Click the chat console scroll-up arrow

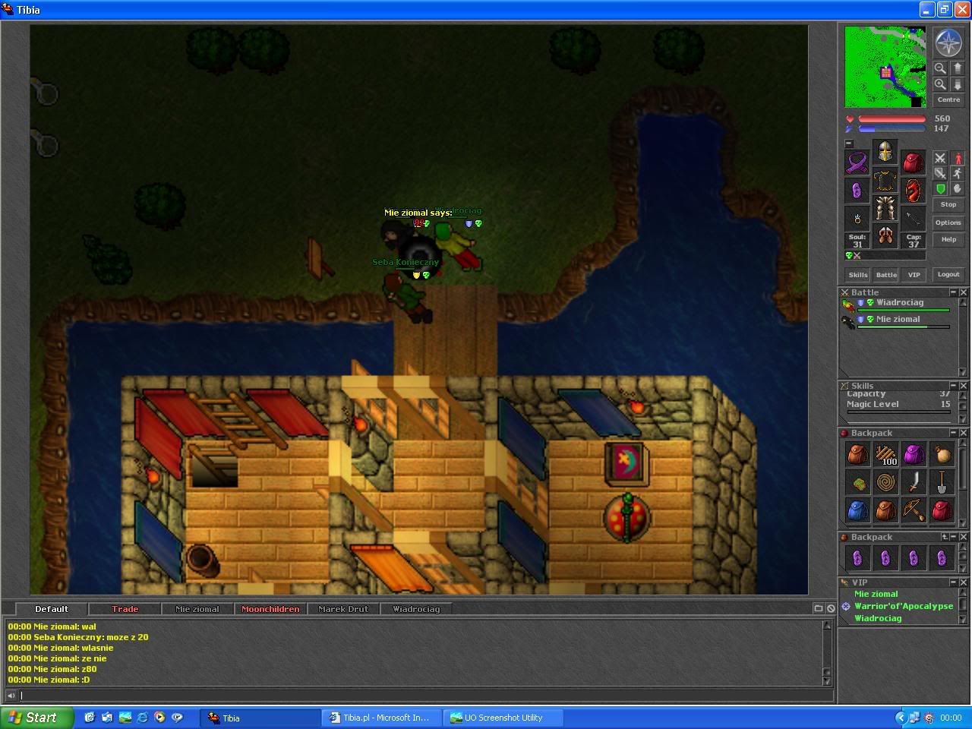tap(828, 625)
